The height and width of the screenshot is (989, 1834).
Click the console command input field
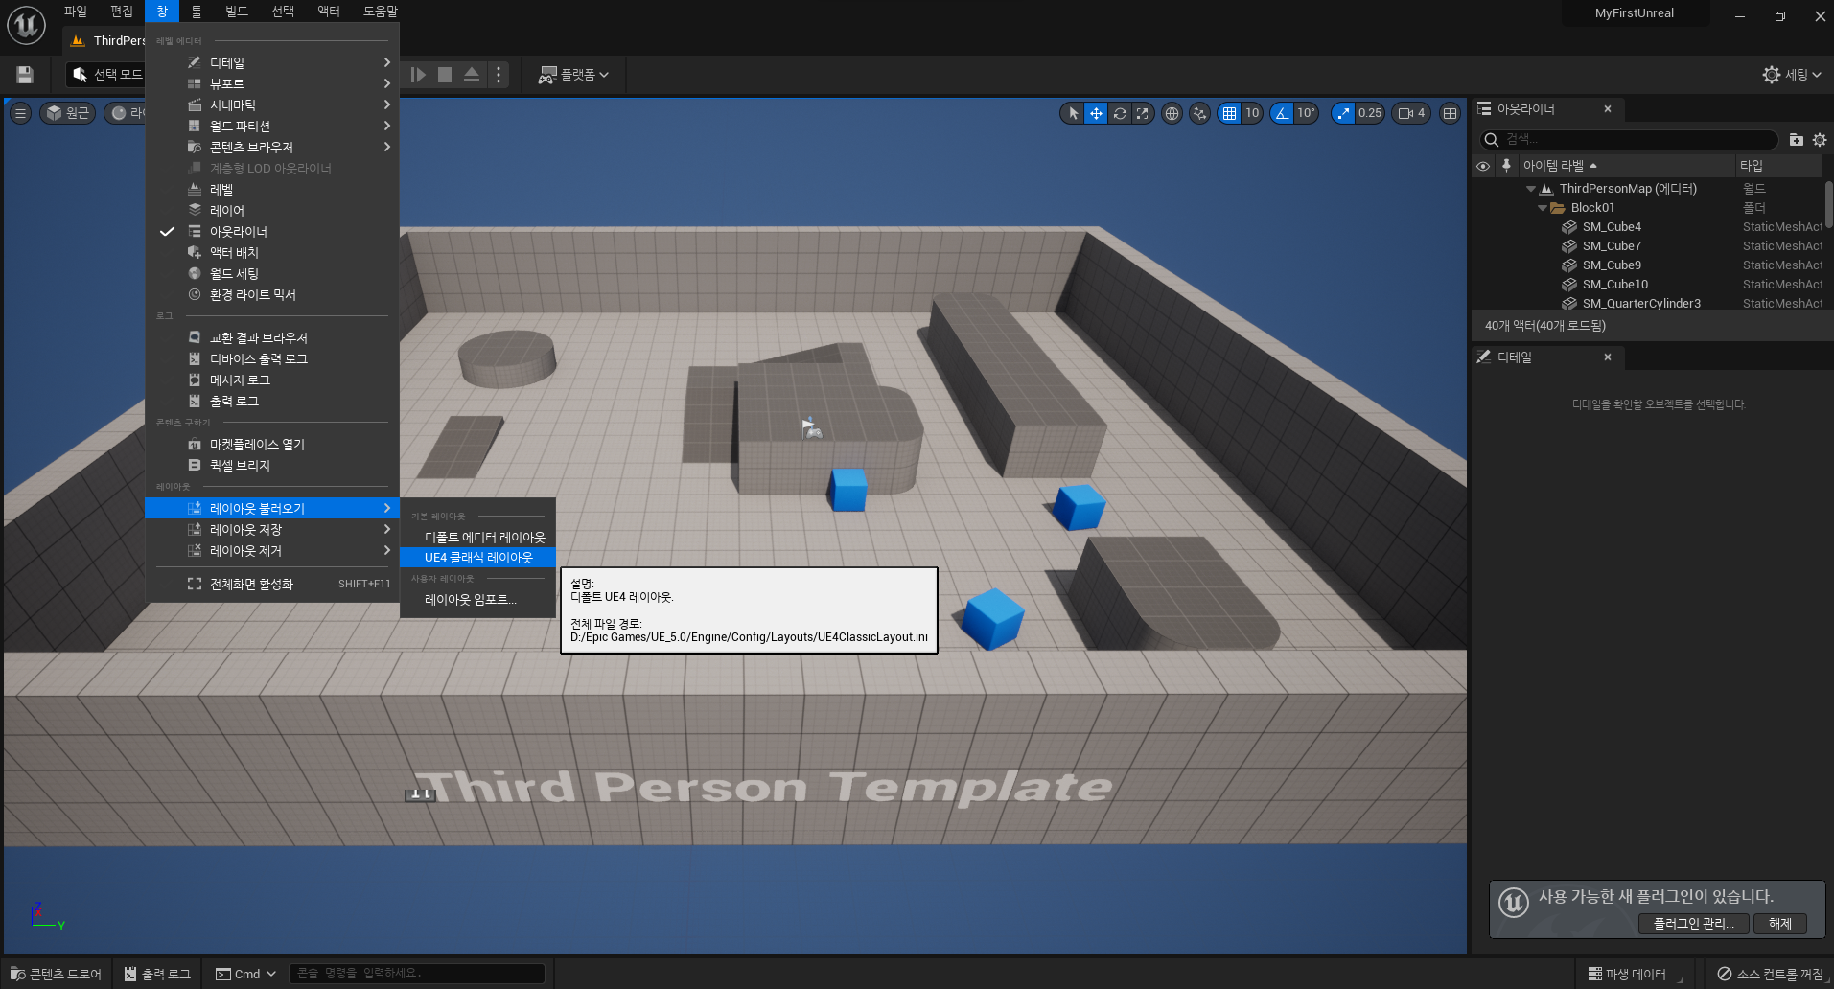tap(417, 974)
